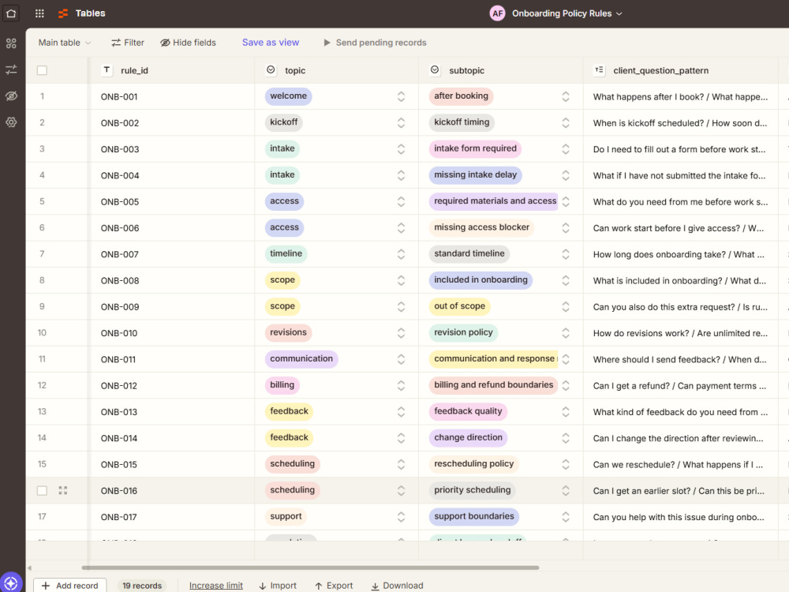
Task: Click the rule_id column header
Action: point(172,70)
